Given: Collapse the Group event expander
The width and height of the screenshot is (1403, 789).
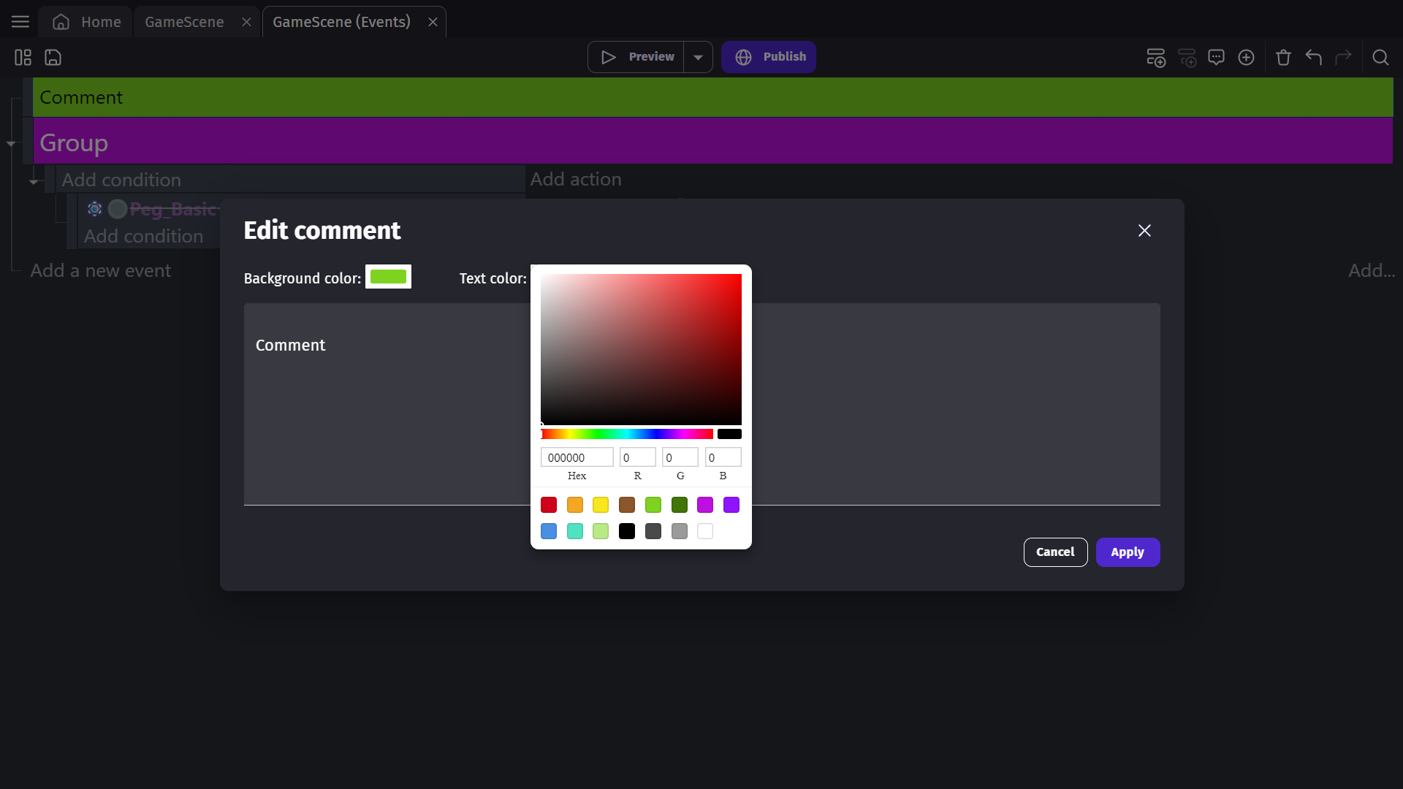Looking at the screenshot, I should pyautogui.click(x=11, y=144).
